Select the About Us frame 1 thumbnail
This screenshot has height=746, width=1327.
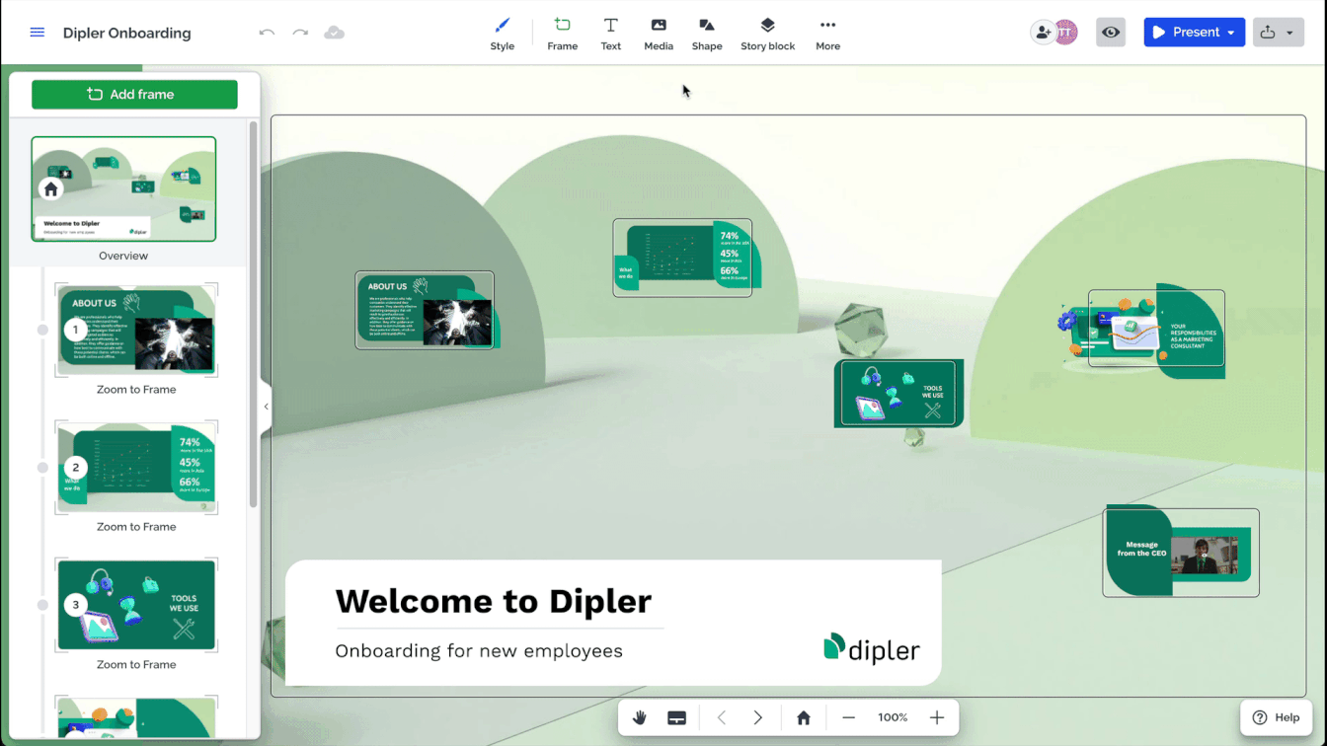coord(136,331)
